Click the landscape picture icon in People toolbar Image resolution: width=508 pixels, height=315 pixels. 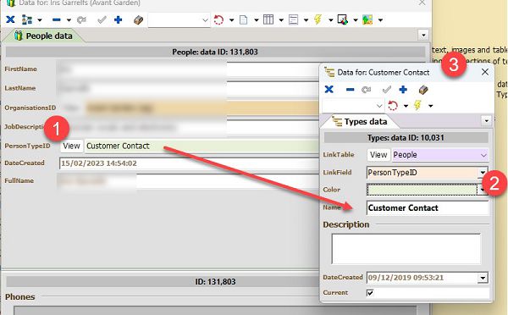click(367, 19)
